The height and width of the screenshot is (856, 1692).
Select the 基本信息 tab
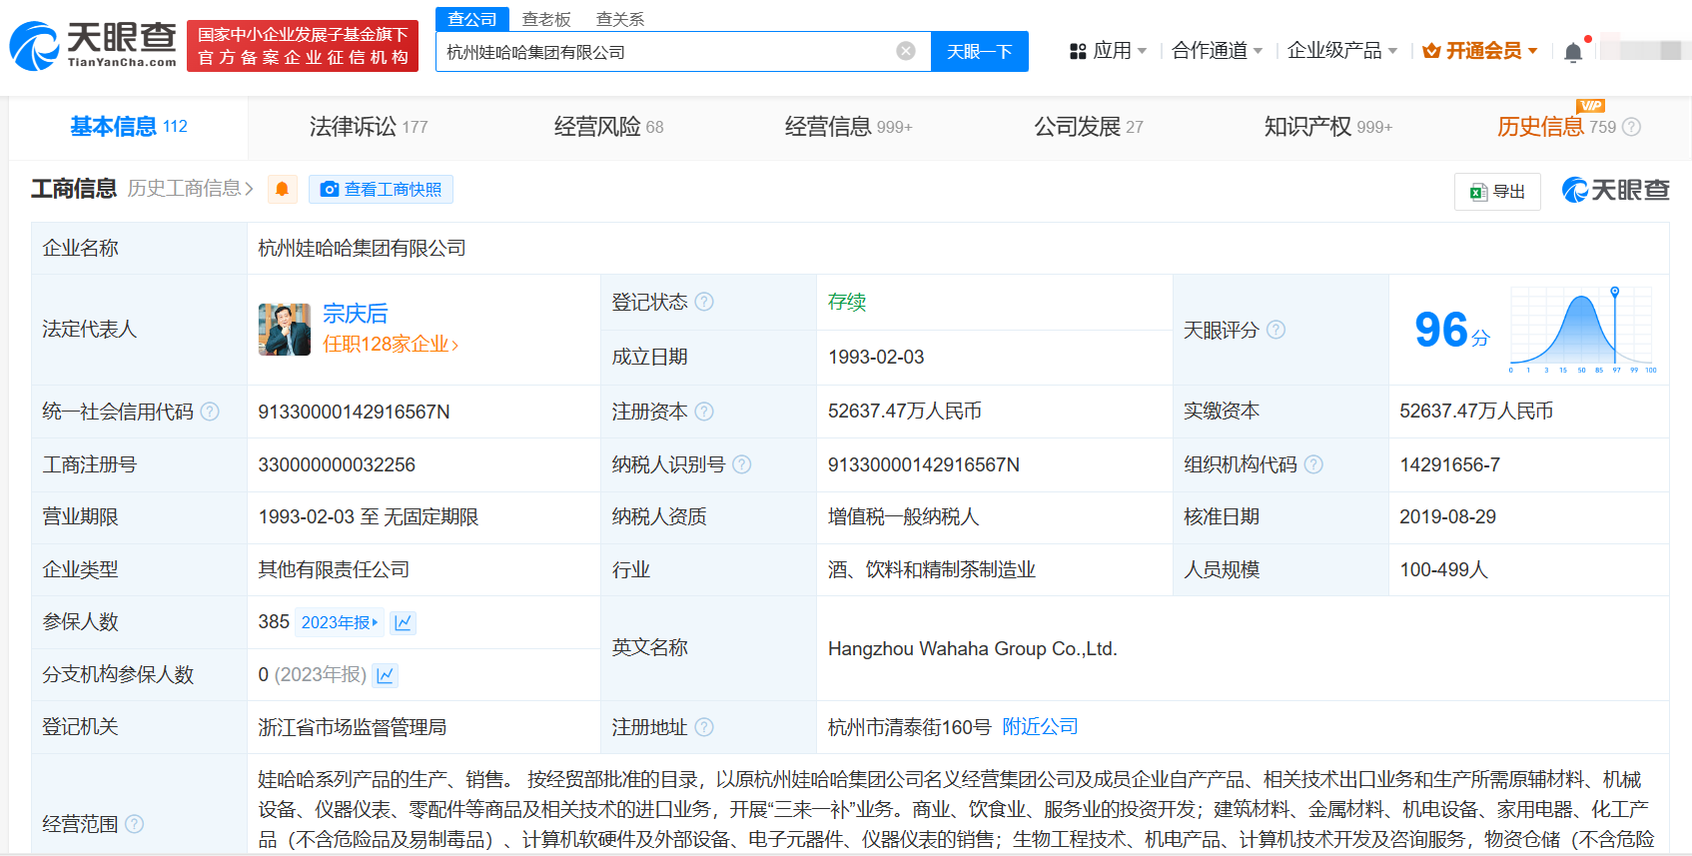(x=129, y=127)
